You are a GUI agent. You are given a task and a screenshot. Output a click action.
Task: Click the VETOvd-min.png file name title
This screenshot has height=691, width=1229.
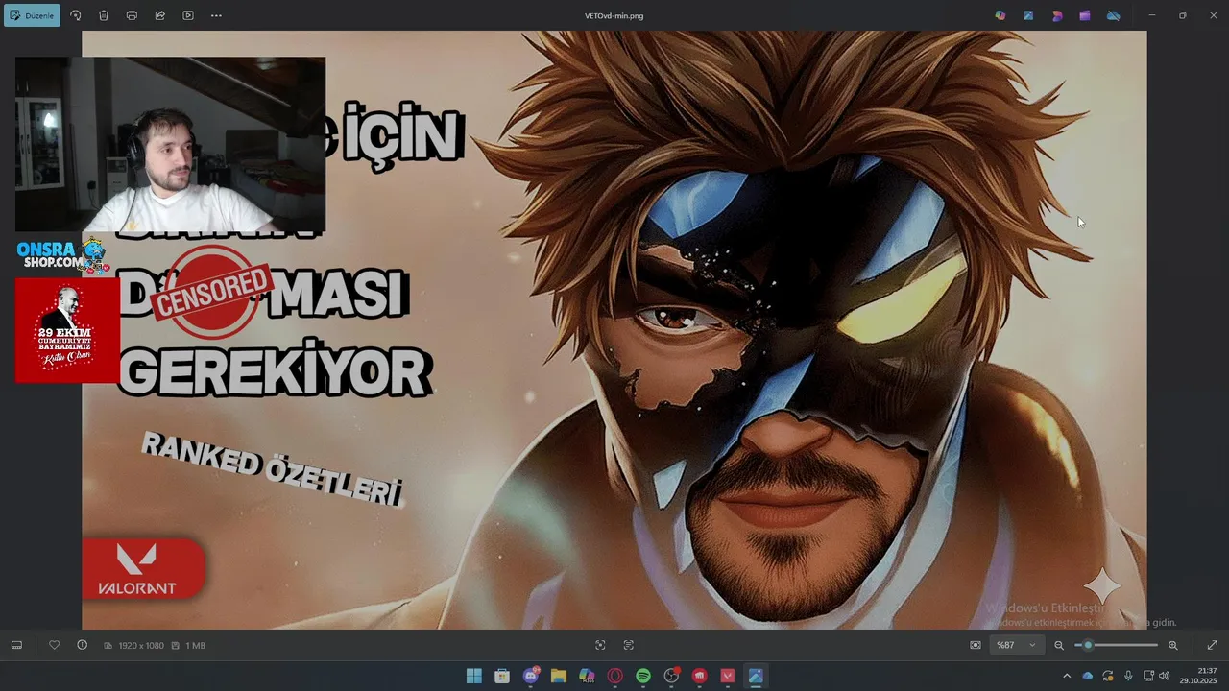(x=614, y=15)
